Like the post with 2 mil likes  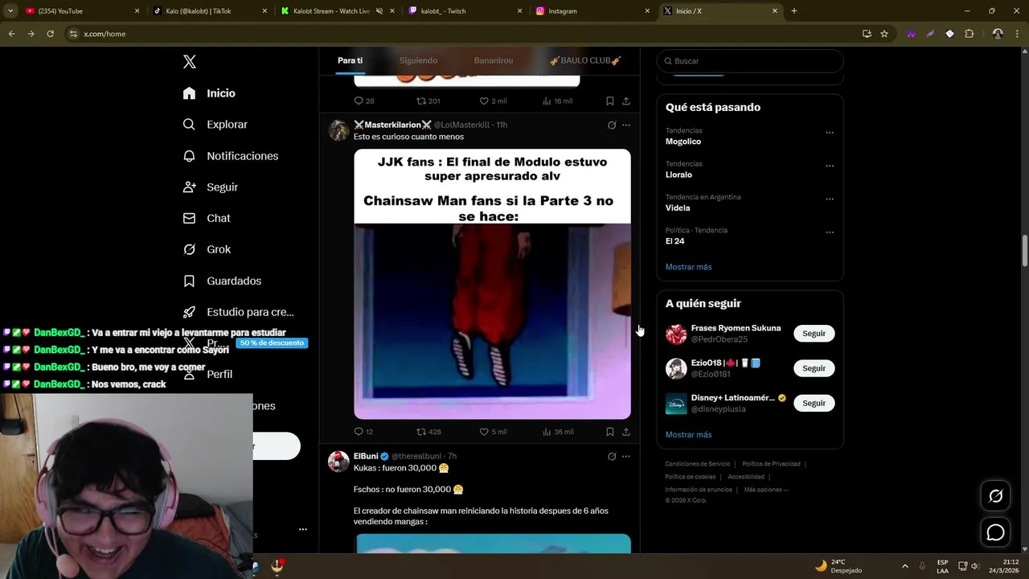(x=493, y=101)
